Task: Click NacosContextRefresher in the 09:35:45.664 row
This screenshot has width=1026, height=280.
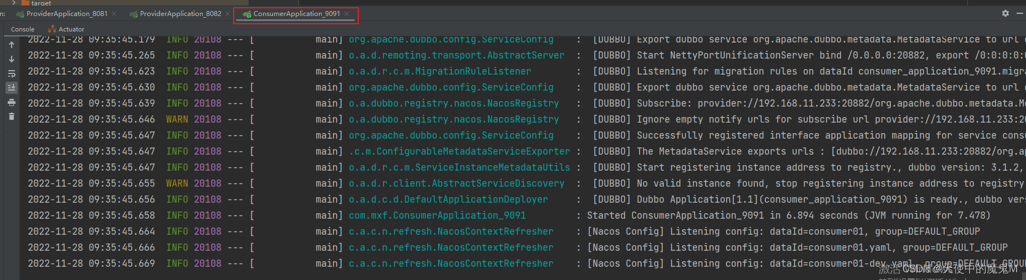Action: coord(451,231)
